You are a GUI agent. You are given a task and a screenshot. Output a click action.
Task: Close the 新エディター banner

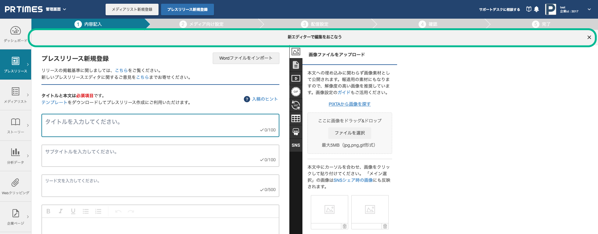click(x=589, y=37)
